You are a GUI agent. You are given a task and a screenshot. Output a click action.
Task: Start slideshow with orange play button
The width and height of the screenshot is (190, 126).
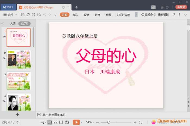(x=77, y=122)
